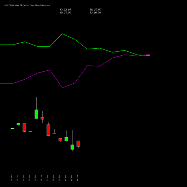
Task: Click the green indicator line's highest peak
Action: click(x=62, y=34)
